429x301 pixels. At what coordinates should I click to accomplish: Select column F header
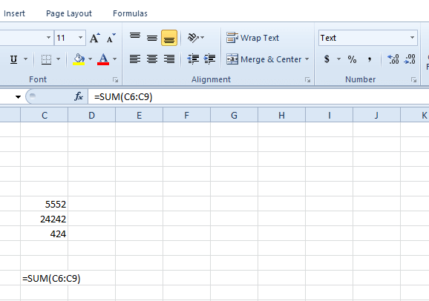(186, 115)
